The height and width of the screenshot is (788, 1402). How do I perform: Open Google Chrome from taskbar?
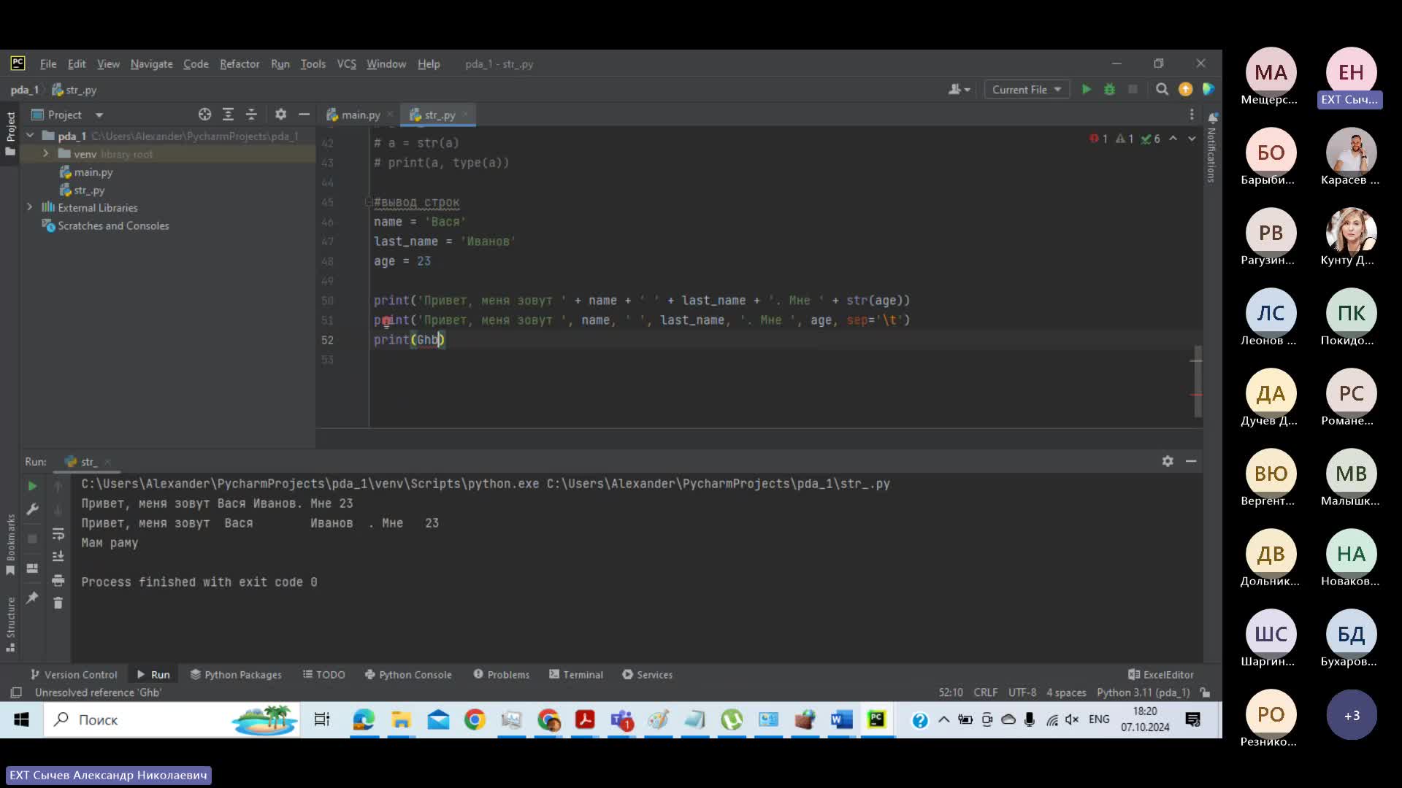click(x=475, y=719)
